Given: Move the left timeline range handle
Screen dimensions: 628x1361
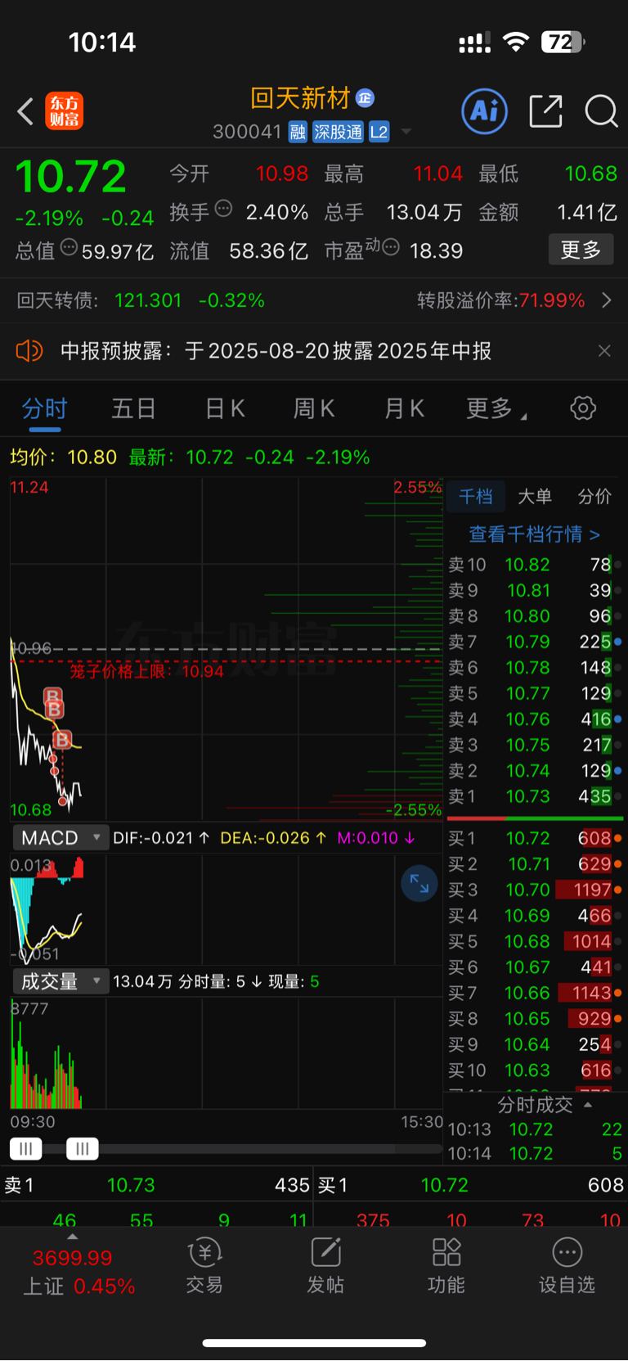Looking at the screenshot, I should click(x=25, y=1149).
